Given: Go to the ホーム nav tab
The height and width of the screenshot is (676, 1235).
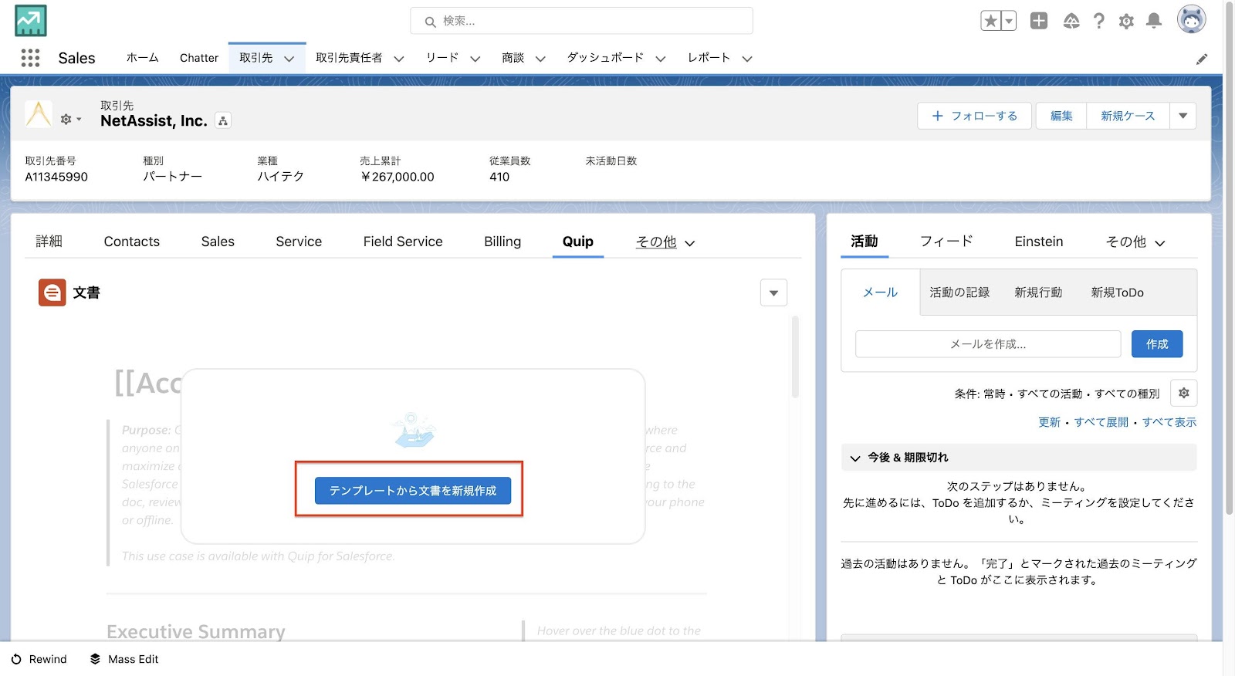Looking at the screenshot, I should tap(142, 58).
